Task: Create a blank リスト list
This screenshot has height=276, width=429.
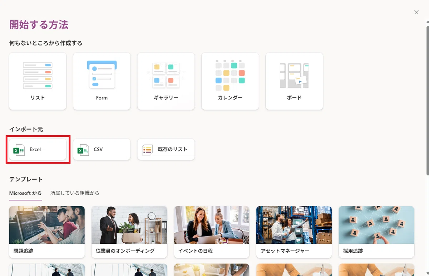Action: click(38, 81)
